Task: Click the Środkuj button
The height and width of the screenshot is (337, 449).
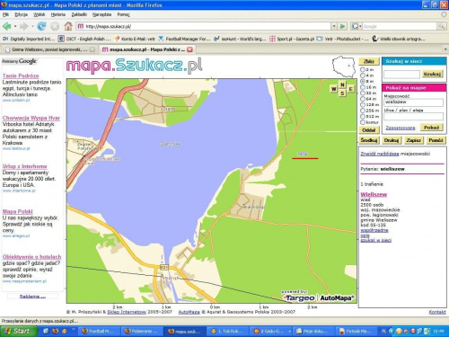Action: click(x=369, y=140)
